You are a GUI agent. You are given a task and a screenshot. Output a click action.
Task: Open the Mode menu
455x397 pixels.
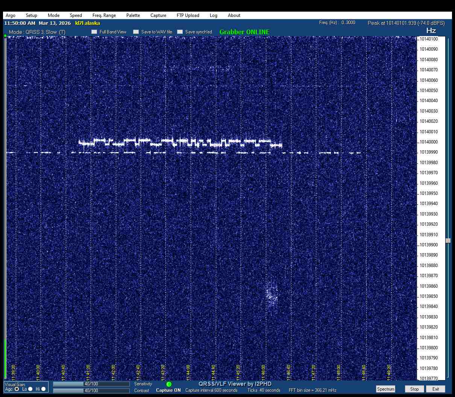[x=53, y=15]
